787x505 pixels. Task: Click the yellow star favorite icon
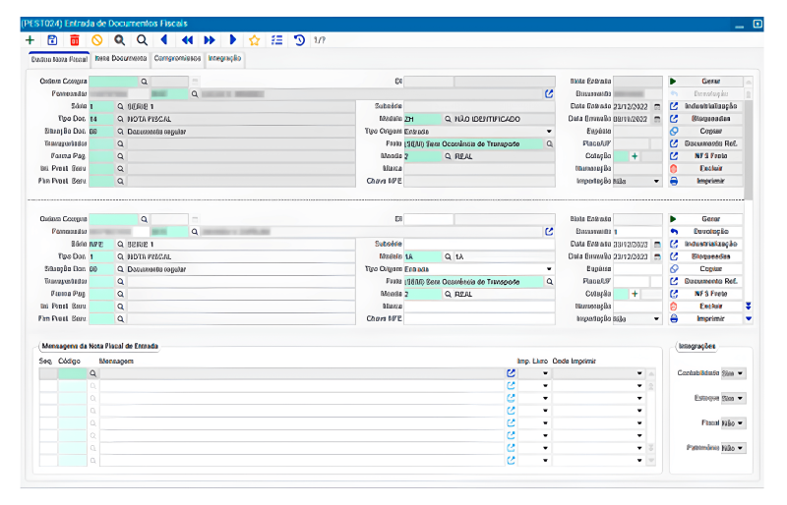[x=254, y=40]
